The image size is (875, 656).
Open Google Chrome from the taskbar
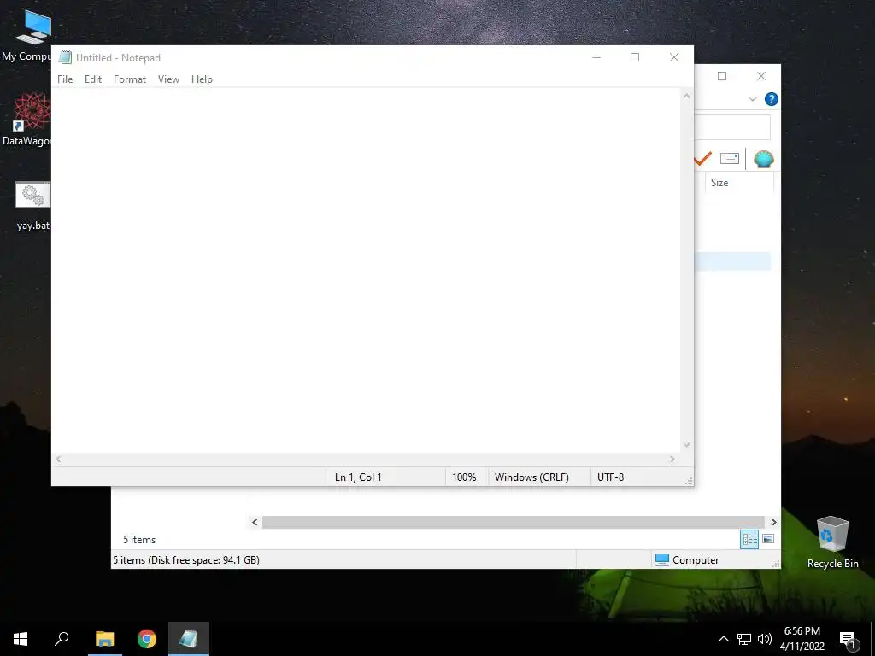pyautogui.click(x=147, y=639)
